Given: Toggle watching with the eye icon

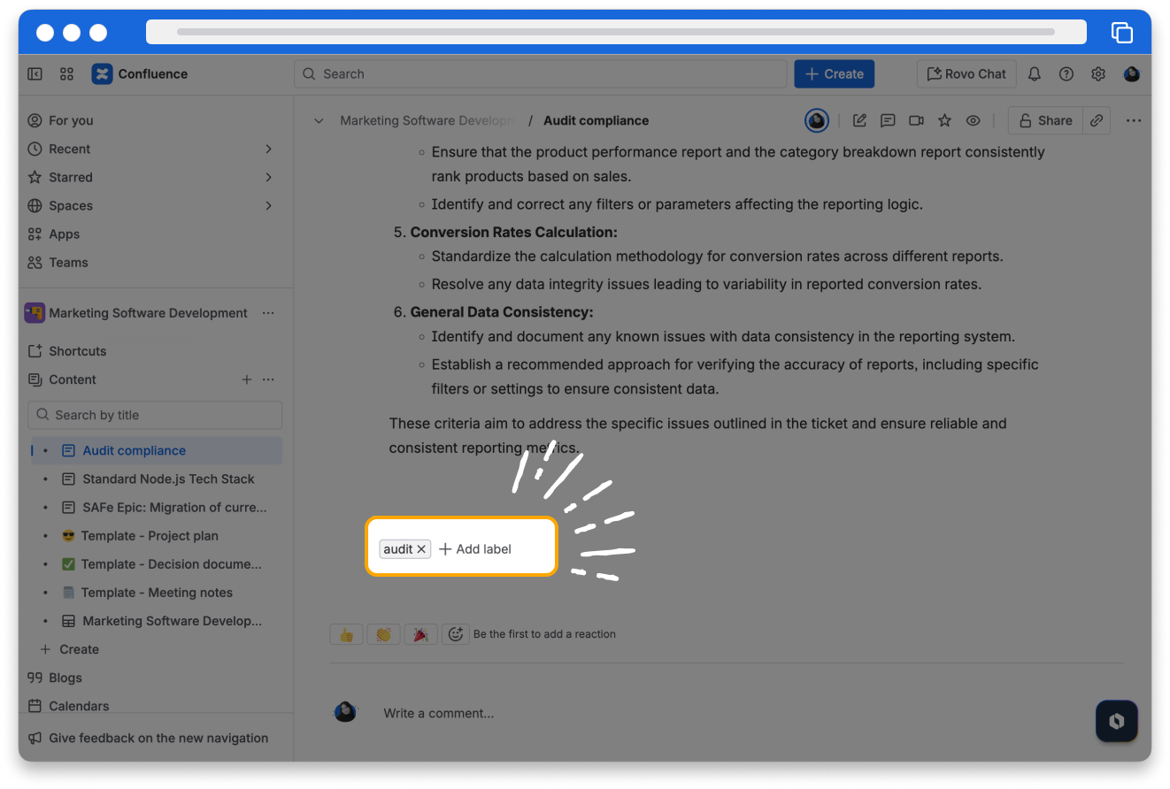Looking at the screenshot, I should coord(973,120).
